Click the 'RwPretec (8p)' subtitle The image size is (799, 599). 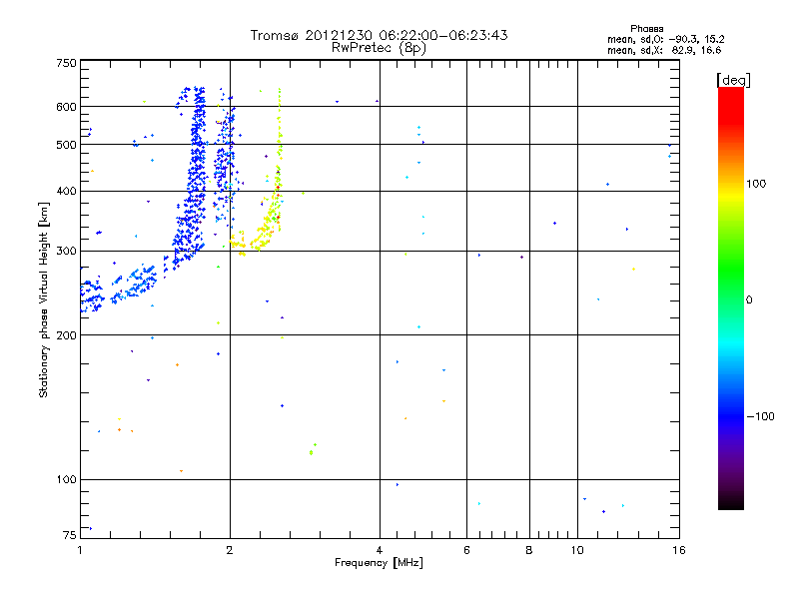click(379, 48)
